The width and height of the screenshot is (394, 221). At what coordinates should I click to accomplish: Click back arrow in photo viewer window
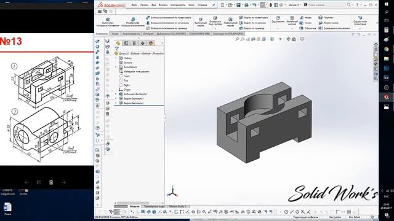coord(26,182)
